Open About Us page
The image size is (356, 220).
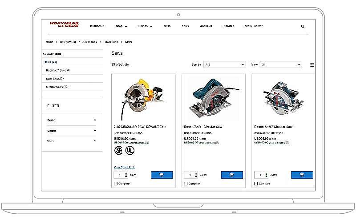[x=206, y=26]
